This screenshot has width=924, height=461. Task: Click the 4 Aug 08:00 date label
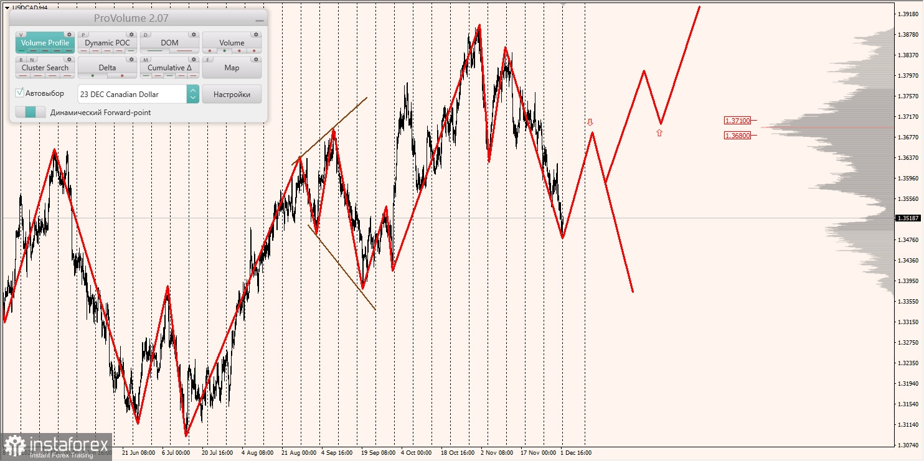coord(257,453)
